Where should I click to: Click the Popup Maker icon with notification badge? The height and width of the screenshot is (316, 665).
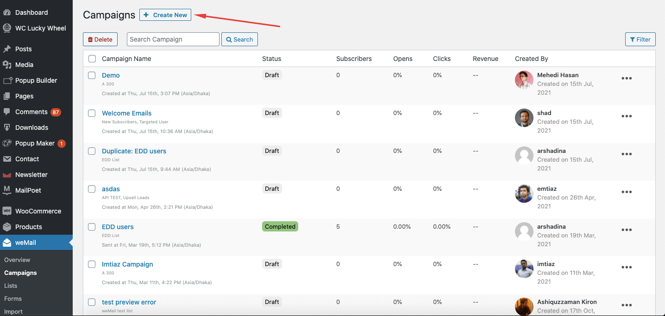point(7,143)
